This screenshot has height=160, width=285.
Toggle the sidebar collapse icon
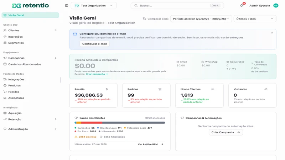(x=67, y=6)
